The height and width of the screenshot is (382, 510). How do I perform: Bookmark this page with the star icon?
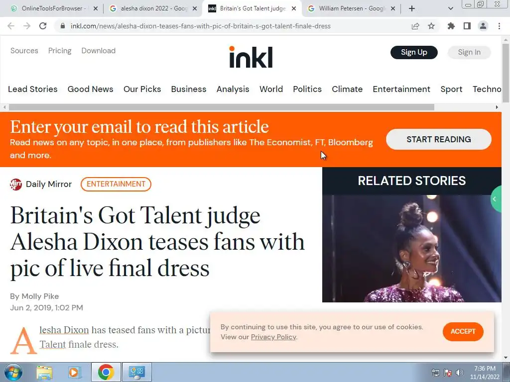click(431, 26)
